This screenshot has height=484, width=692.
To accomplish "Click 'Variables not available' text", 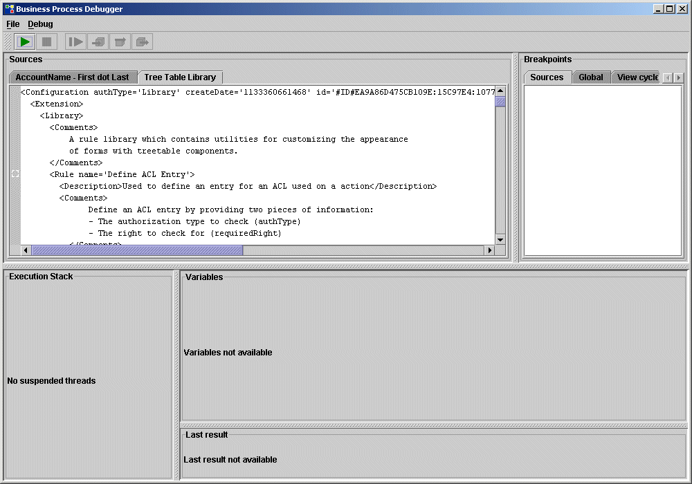I will 228,353.
